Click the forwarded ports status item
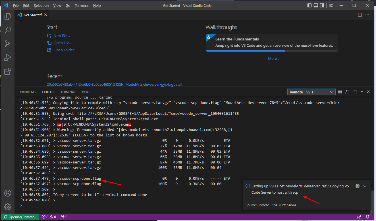 64,217
